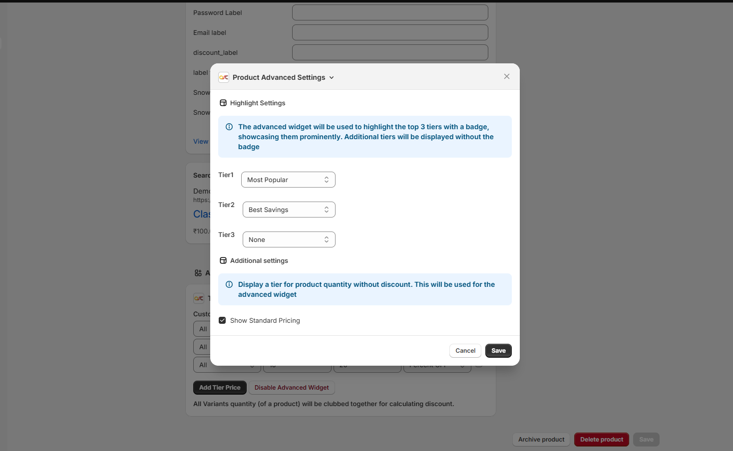Open the Tier3 None dropdown
Image resolution: width=733 pixels, height=451 pixels.
289,239
